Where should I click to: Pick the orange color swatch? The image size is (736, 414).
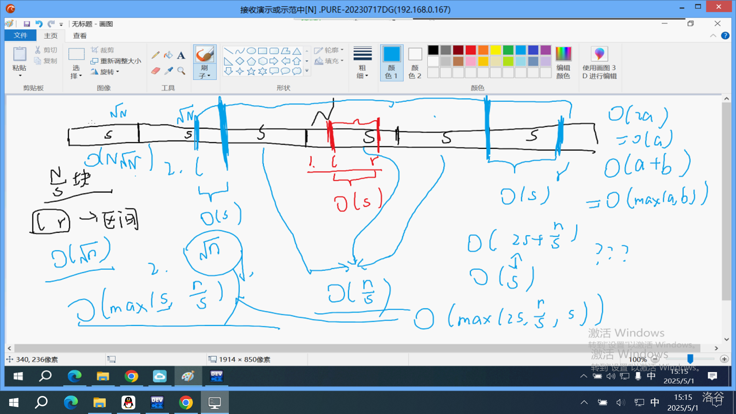(483, 50)
